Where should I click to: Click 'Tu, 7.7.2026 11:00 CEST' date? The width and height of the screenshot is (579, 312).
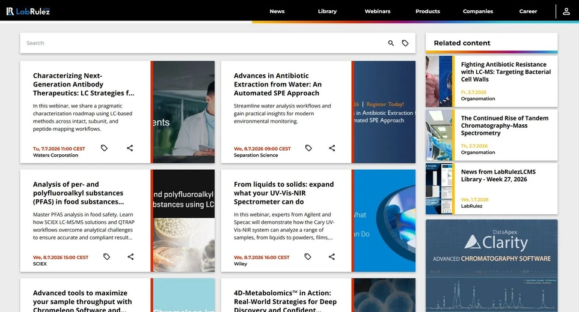tap(59, 149)
